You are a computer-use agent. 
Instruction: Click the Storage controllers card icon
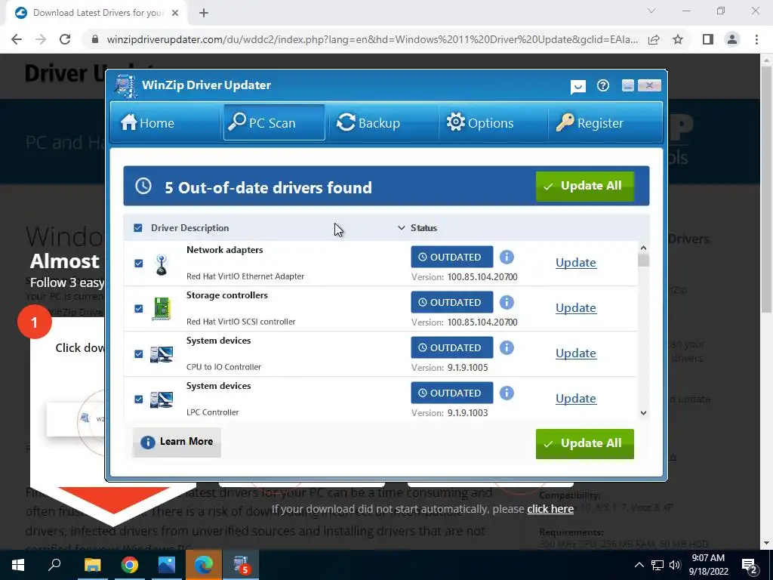coord(162,309)
